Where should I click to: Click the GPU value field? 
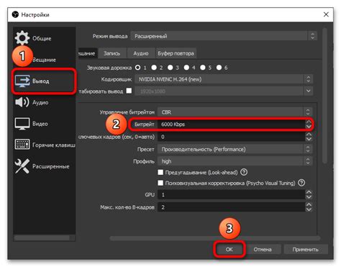coord(232,194)
